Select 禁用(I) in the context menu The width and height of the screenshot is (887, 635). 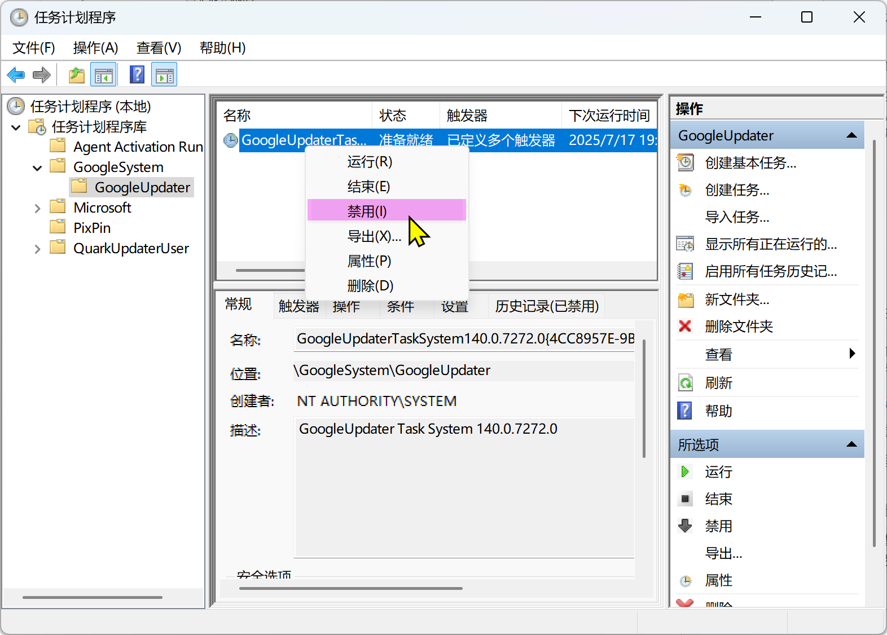pos(367,211)
